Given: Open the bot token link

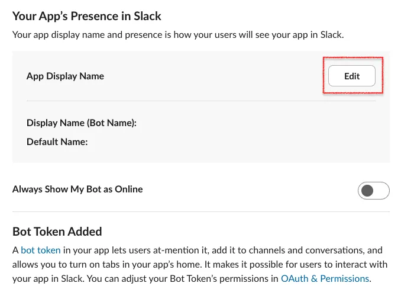Looking at the screenshot, I should pyautogui.click(x=41, y=250).
